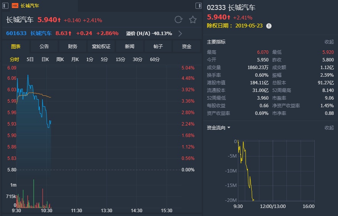Select the 15分 chart interval

[x=120, y=60]
